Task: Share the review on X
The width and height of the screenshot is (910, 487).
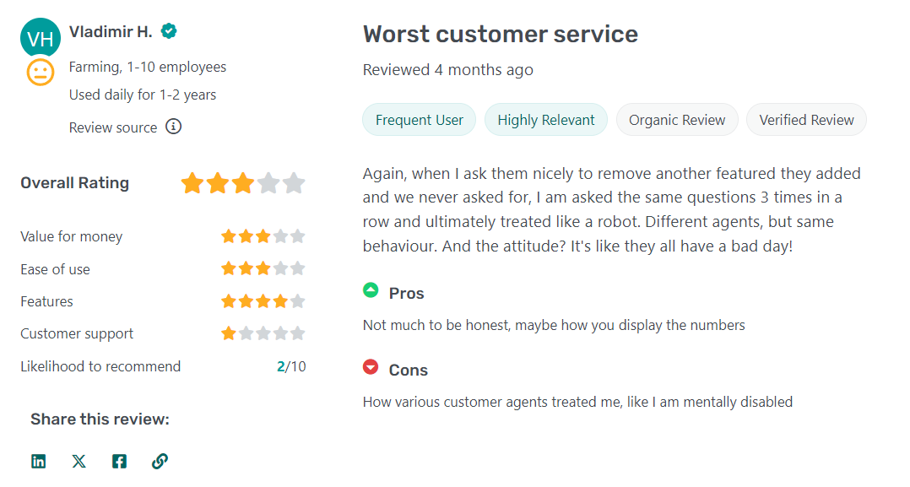Action: point(79,462)
